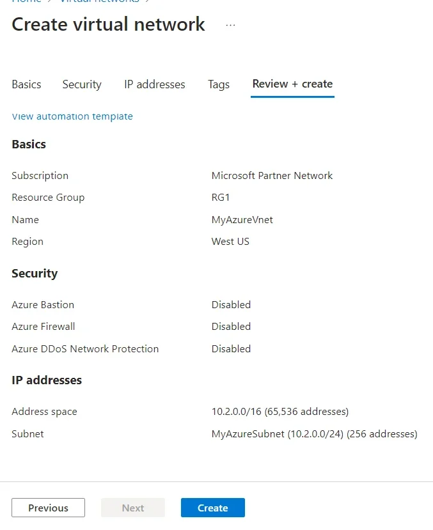Open the ellipsis menu next to the page title

(230, 24)
